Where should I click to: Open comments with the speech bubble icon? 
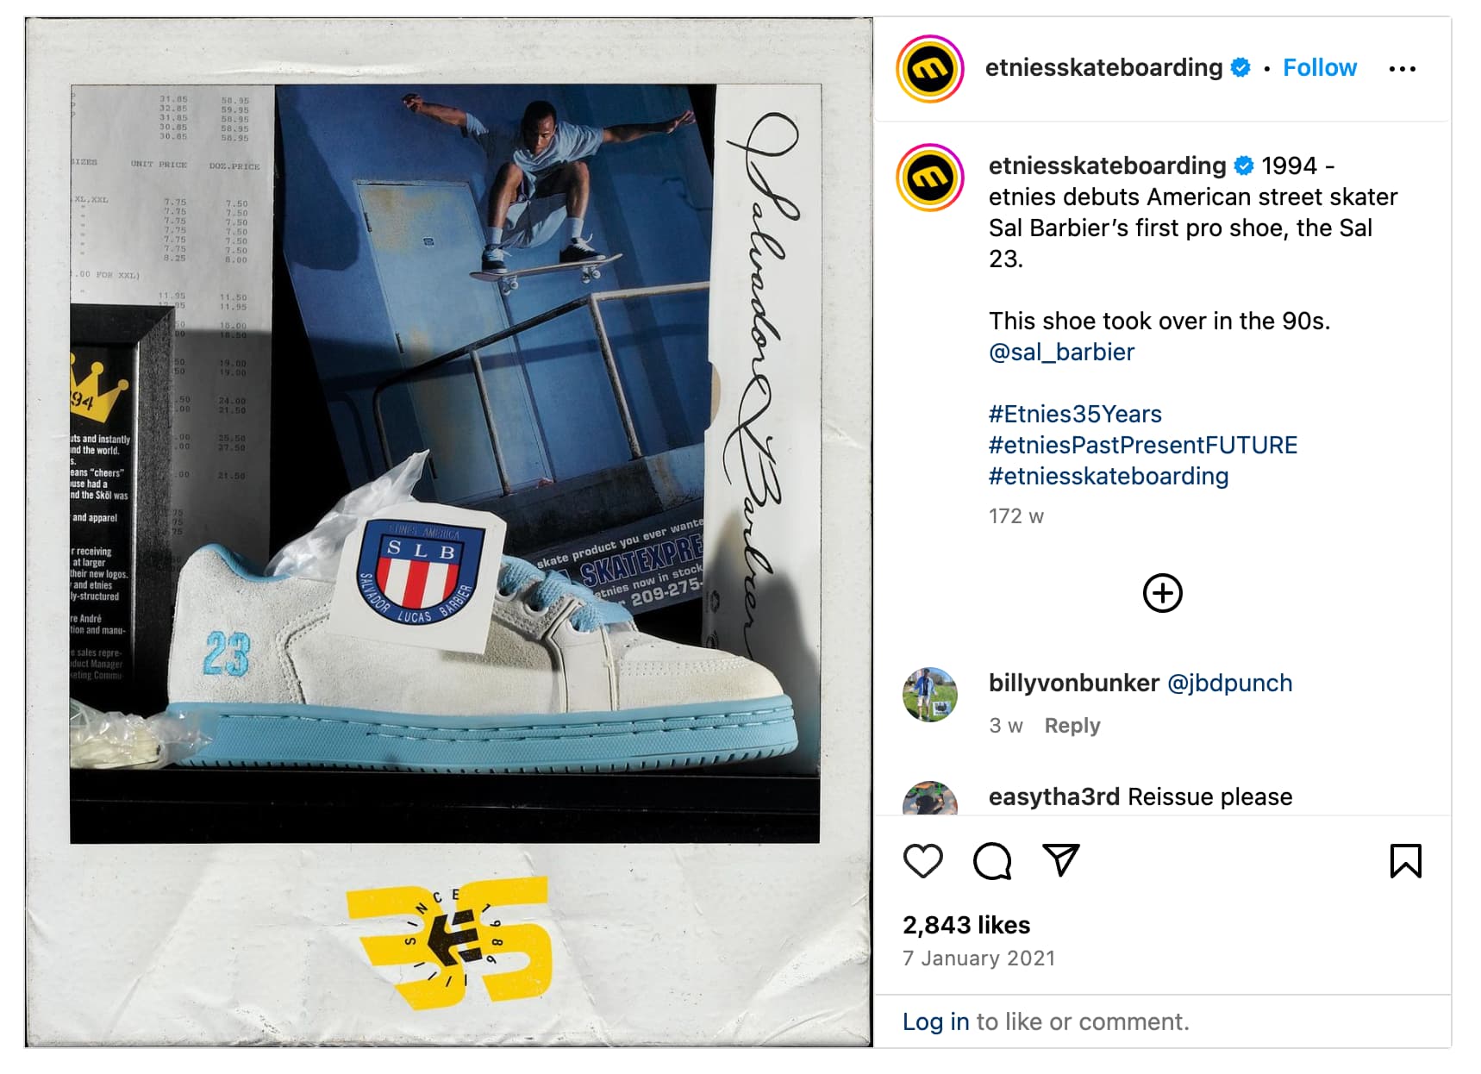coord(992,861)
